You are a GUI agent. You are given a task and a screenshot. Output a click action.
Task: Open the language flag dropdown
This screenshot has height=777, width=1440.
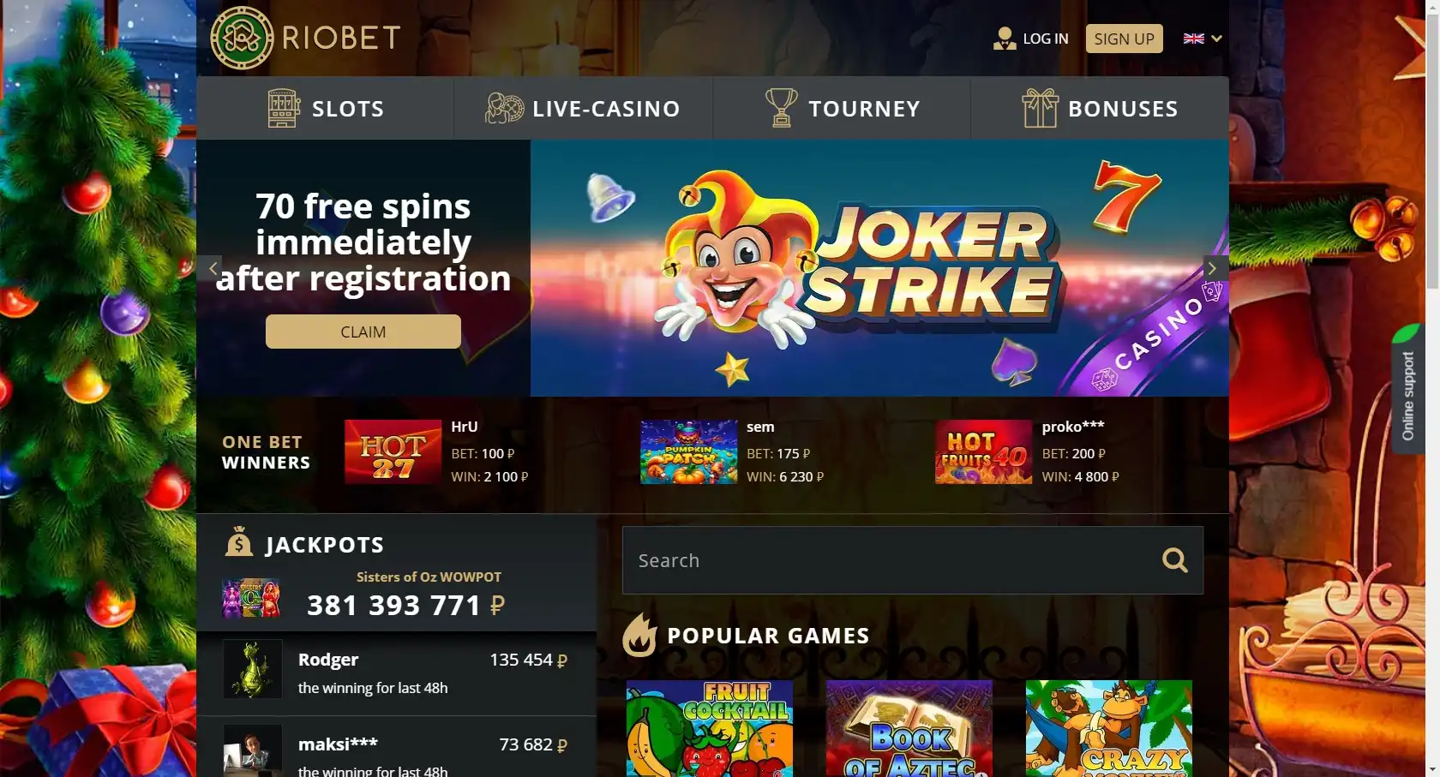1202,39
